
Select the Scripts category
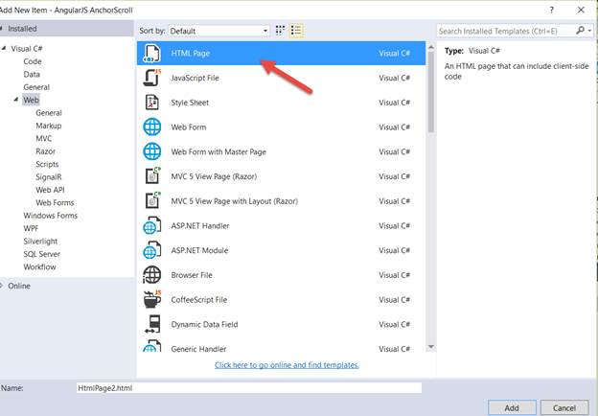47,164
